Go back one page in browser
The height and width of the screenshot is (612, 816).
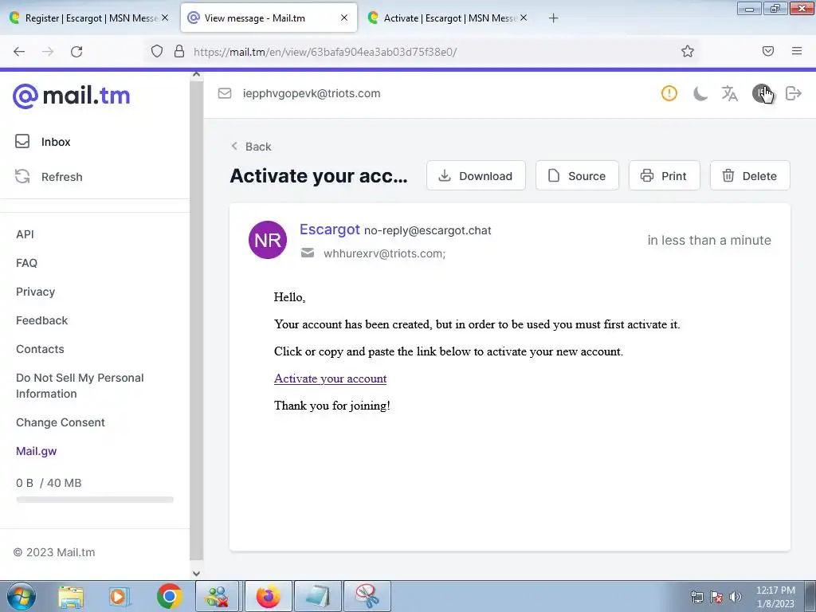point(19,52)
